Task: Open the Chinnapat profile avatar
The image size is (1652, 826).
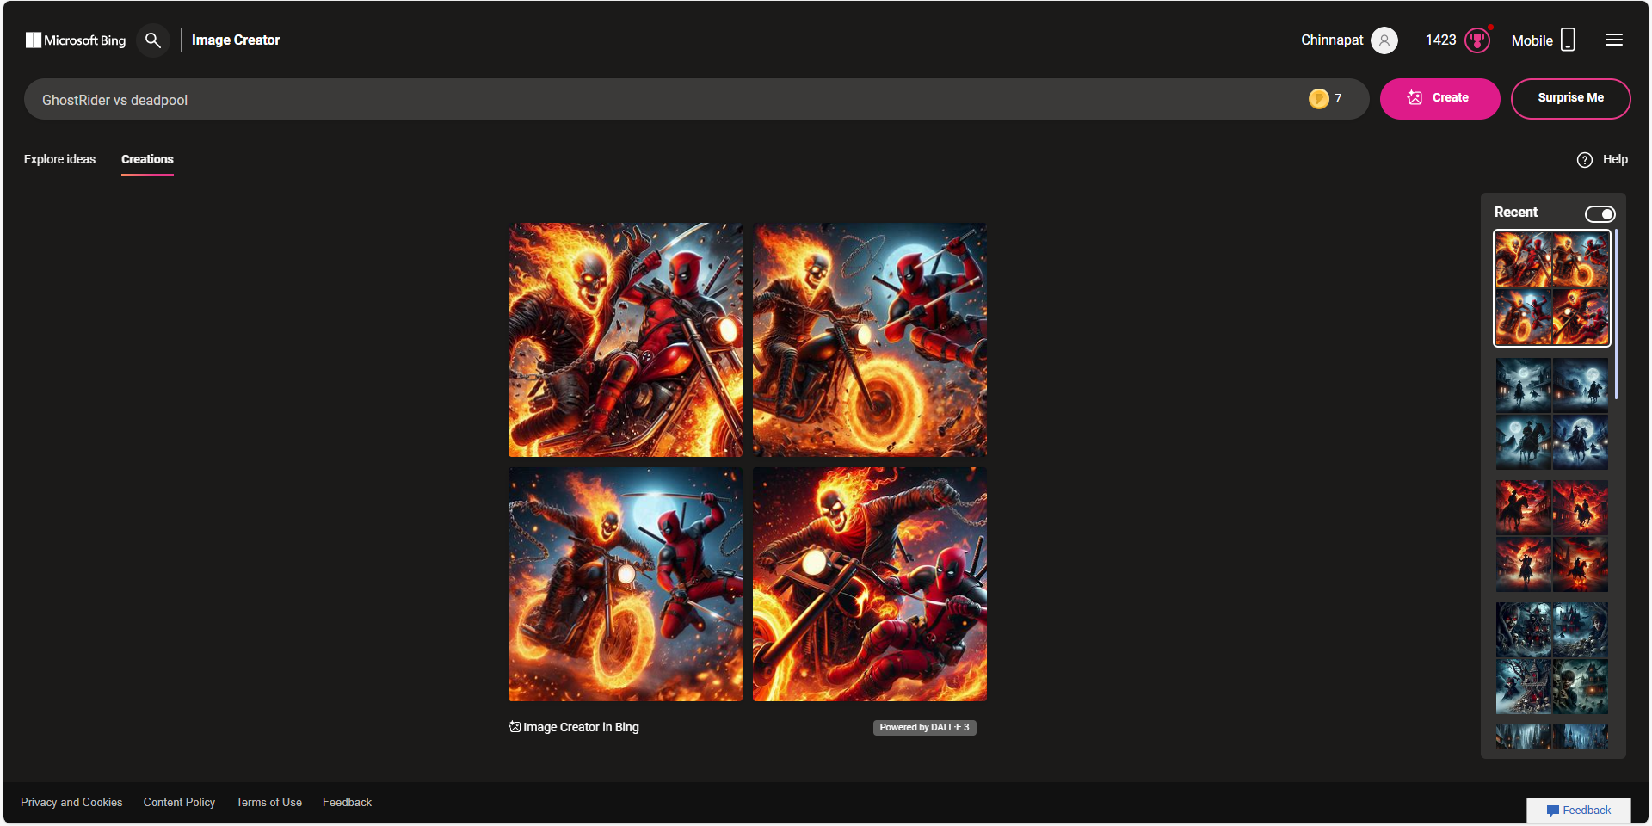Action: click(x=1384, y=40)
